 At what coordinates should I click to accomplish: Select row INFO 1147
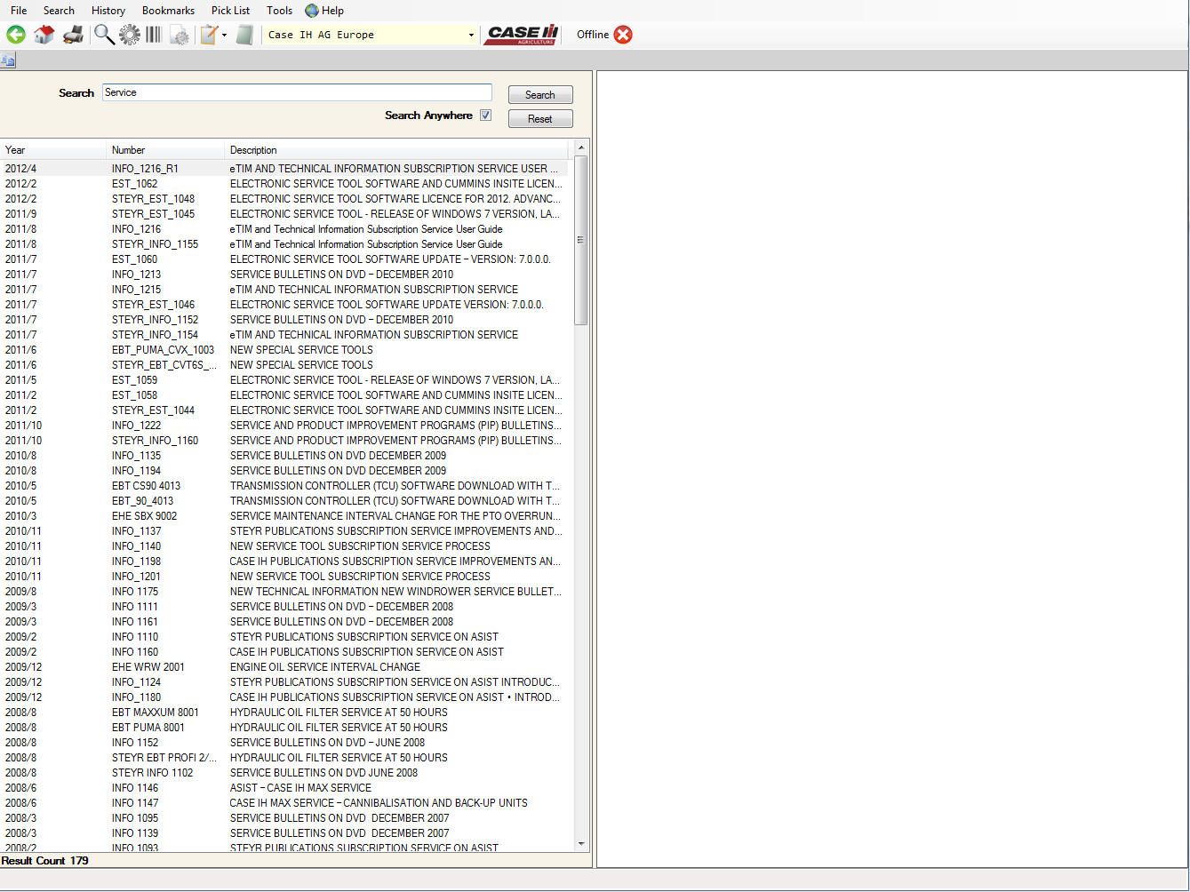coord(284,803)
